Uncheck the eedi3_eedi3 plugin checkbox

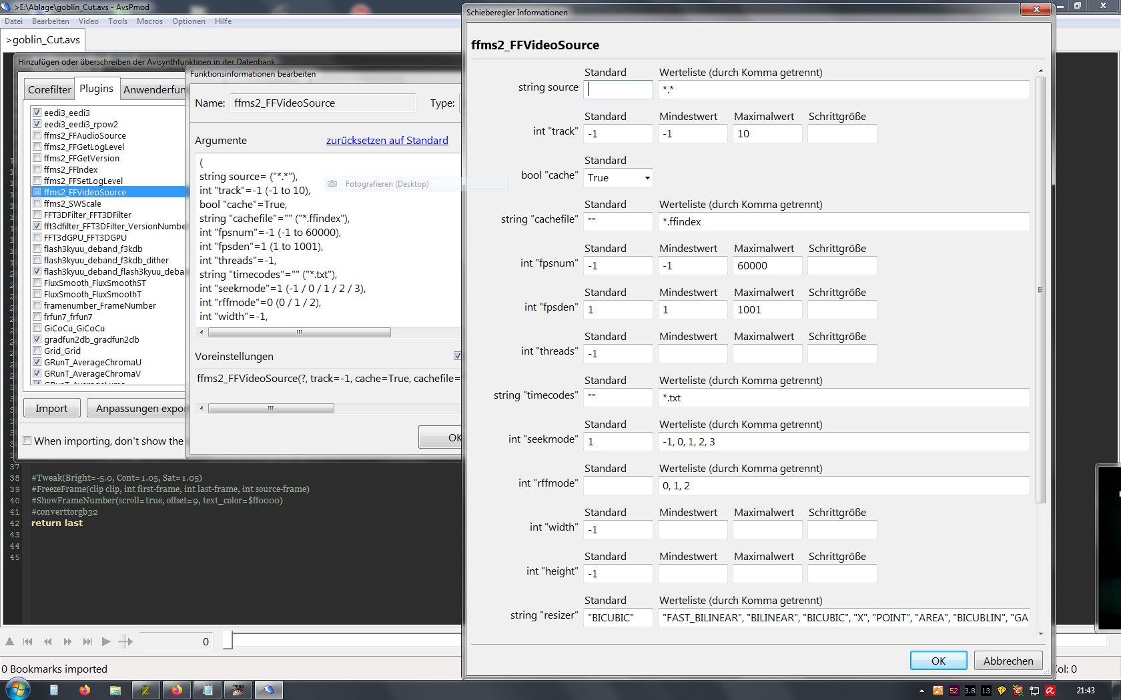(x=37, y=113)
